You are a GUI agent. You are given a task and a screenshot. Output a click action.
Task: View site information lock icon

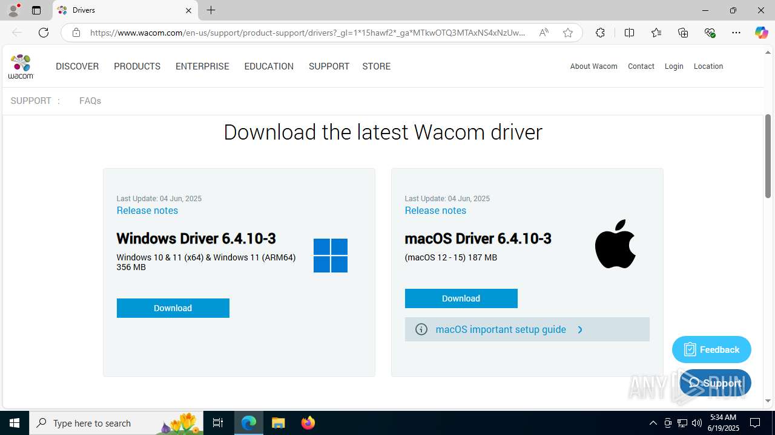point(76,33)
